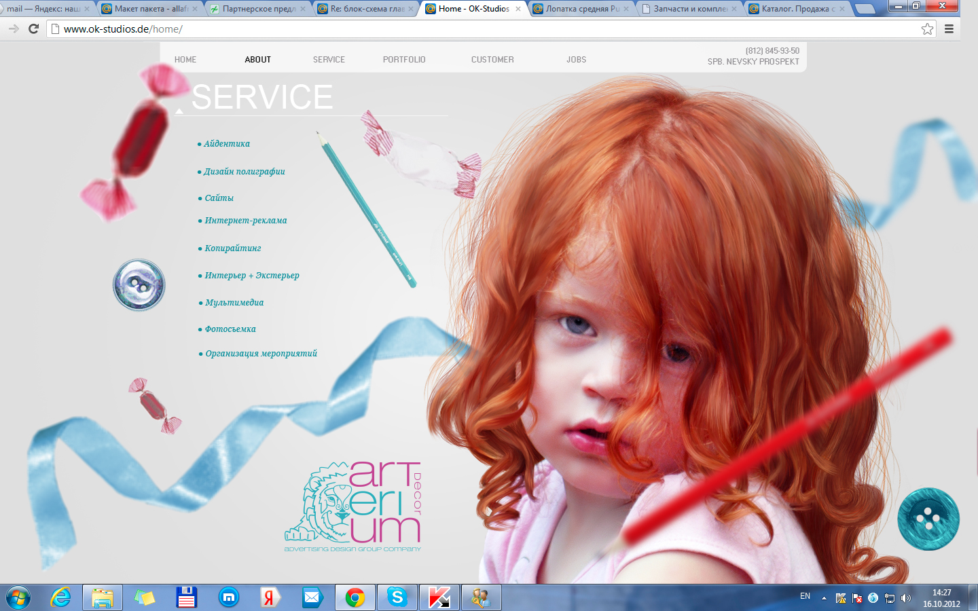978x611 pixels.
Task: Switch to the Запчасти и комплек tab
Action: (x=689, y=9)
